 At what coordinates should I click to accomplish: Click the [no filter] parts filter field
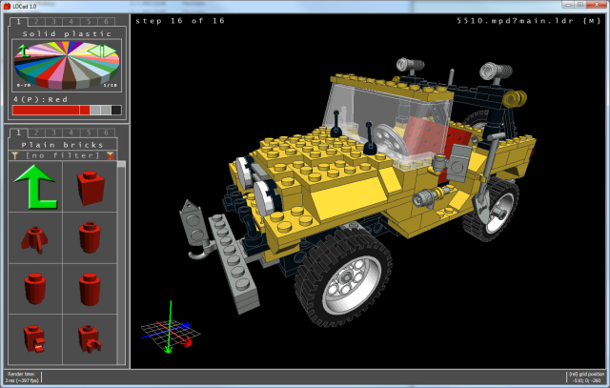click(x=61, y=154)
